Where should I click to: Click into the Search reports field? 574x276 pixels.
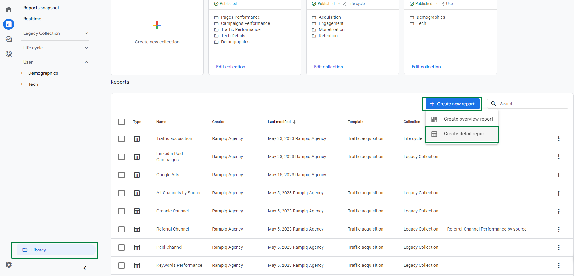click(528, 104)
